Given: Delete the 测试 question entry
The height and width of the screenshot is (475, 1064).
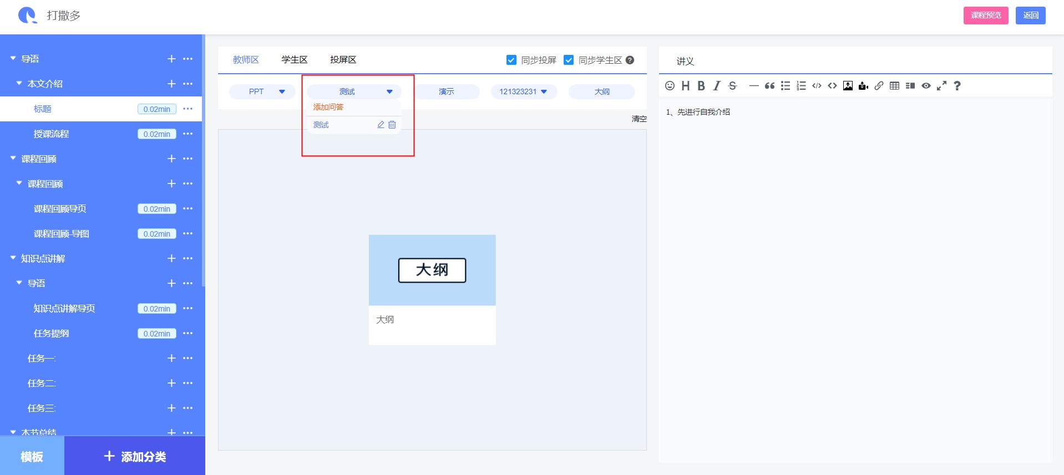Looking at the screenshot, I should click(392, 125).
